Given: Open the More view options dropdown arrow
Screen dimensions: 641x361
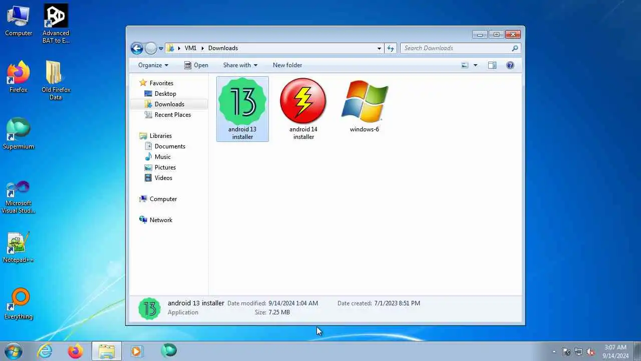Looking at the screenshot, I should pyautogui.click(x=475, y=65).
